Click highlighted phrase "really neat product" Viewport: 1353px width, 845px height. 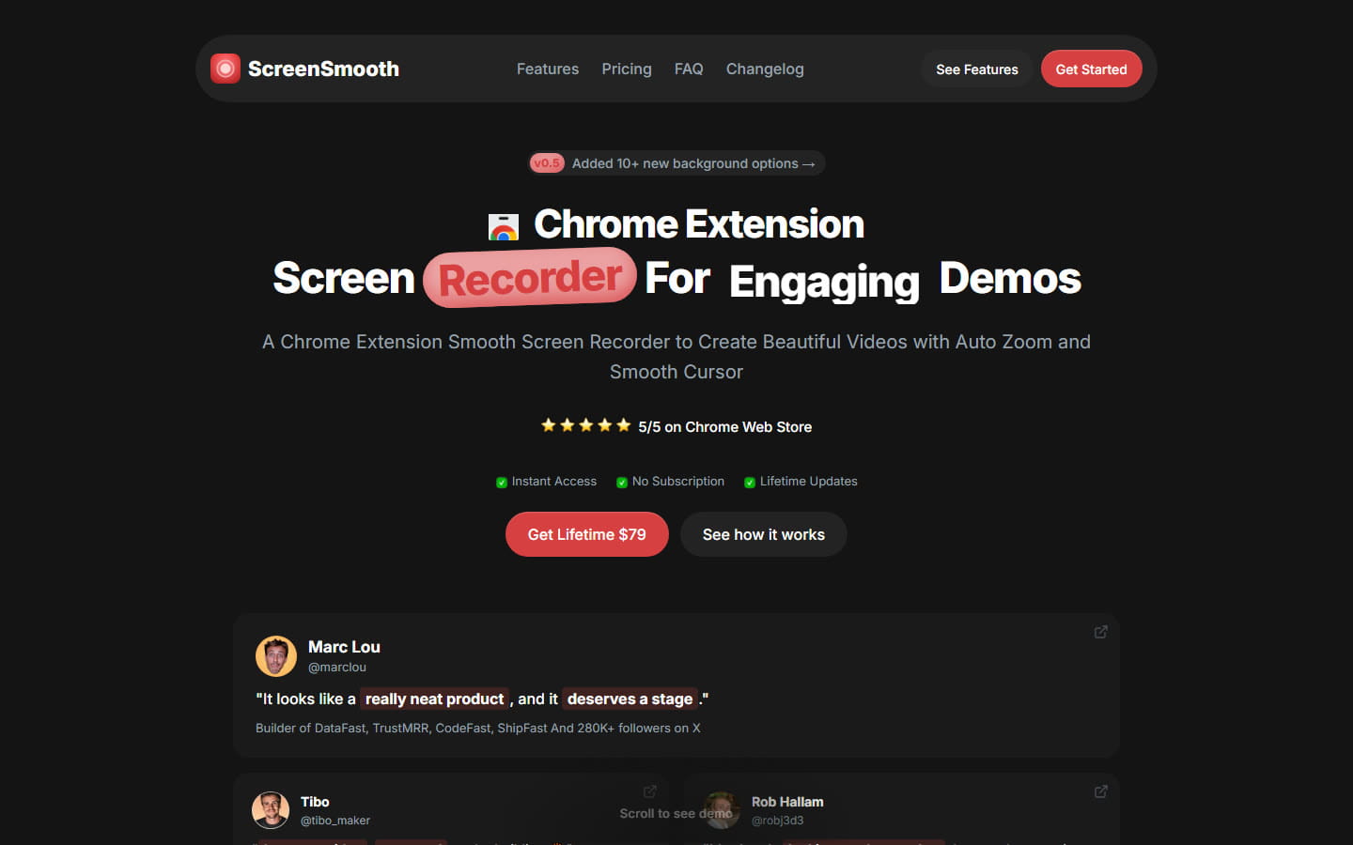pos(434,699)
